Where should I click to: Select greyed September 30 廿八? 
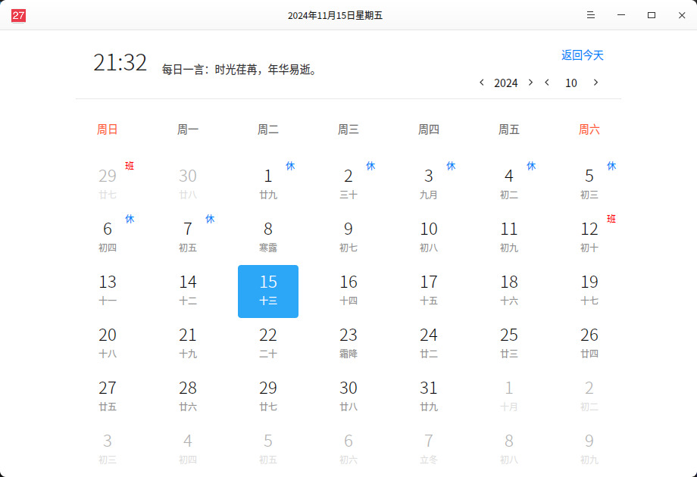tap(188, 185)
